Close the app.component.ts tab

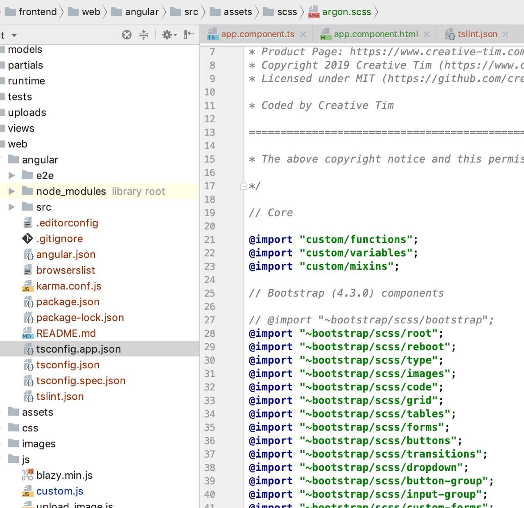coord(303,35)
